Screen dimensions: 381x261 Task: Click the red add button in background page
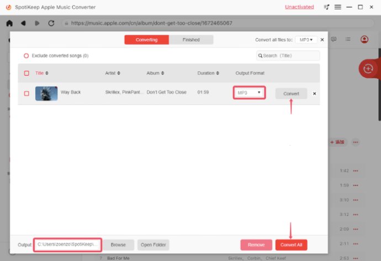click(x=337, y=142)
